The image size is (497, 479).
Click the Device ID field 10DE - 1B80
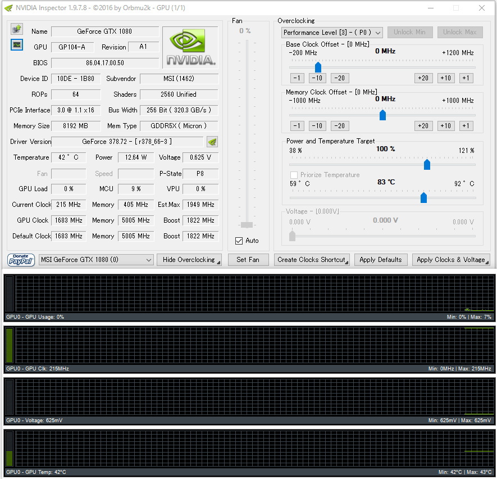(76, 79)
